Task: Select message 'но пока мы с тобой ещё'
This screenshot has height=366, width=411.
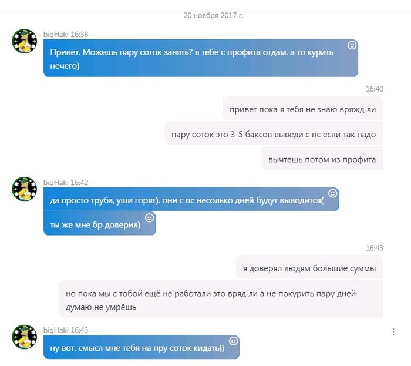Action: click(221, 300)
